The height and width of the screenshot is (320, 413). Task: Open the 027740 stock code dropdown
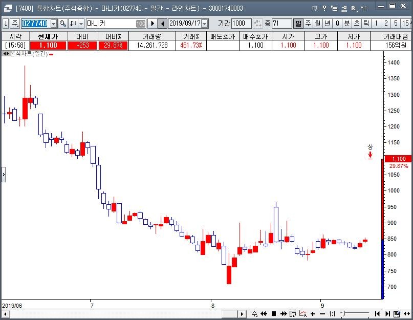[54, 24]
